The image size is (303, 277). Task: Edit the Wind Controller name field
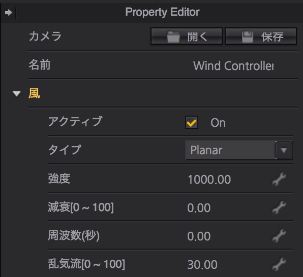pyautogui.click(x=233, y=66)
